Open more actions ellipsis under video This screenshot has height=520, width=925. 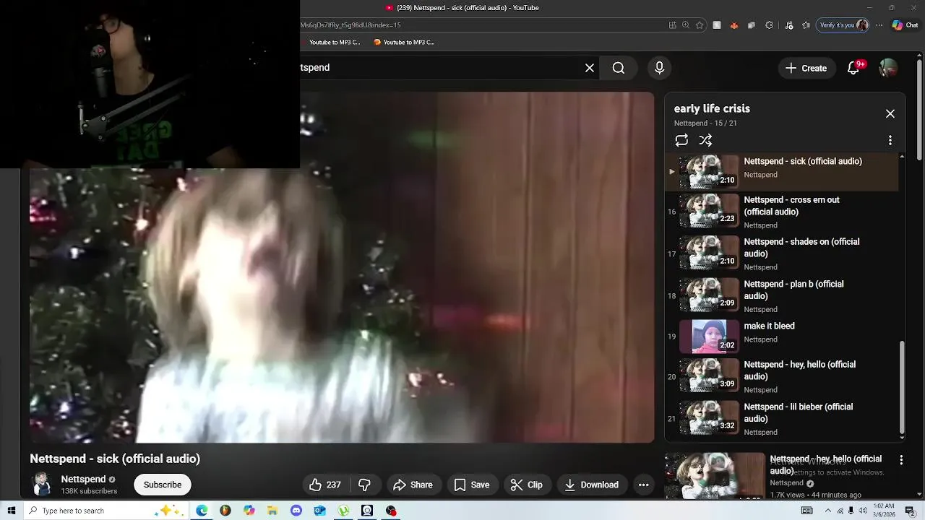click(643, 485)
